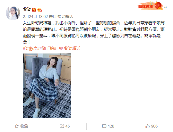Open the 陪你过年 festive banner
Viewport: 173px width, 132px height.
pos(150,6)
